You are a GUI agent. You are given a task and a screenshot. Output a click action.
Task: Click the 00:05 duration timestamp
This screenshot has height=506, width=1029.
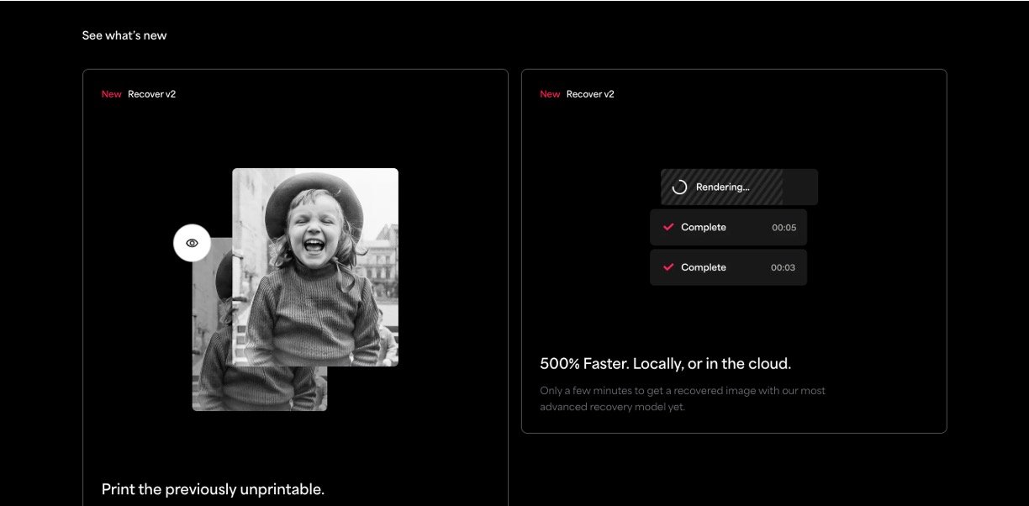[784, 228]
